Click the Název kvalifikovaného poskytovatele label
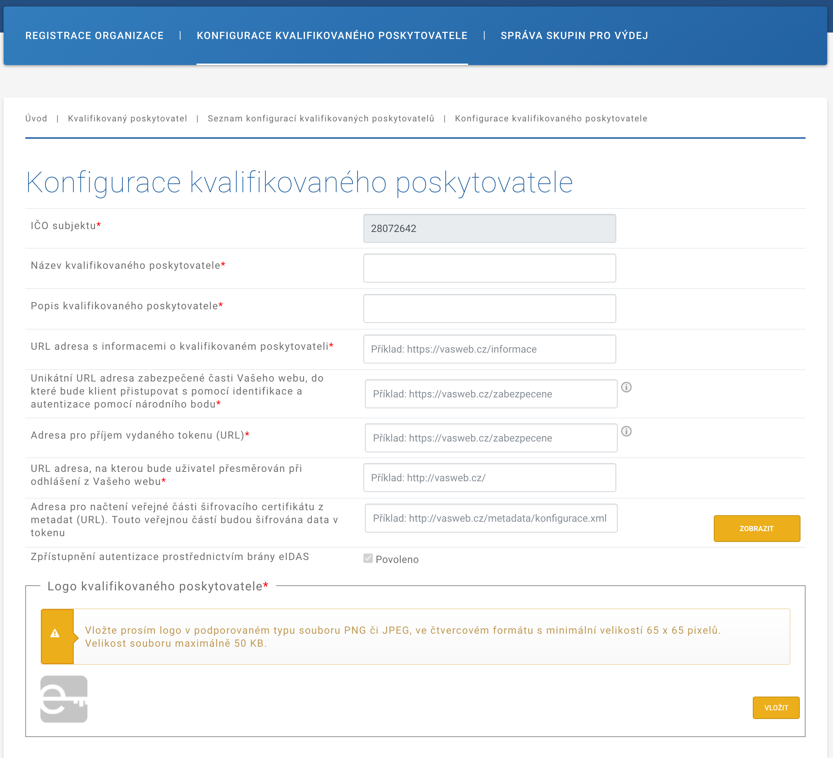The image size is (833, 758). 128,265
